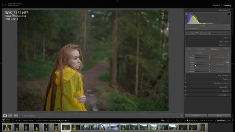Viewport: 235px width, 132px height.
Task: Toggle the Tone Curve panel switch
Action: (x=185, y=41)
